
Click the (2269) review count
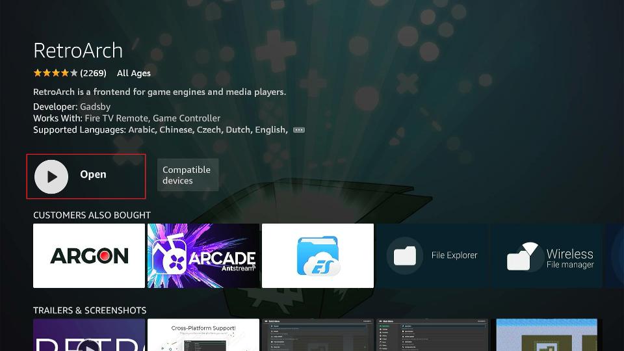(93, 73)
